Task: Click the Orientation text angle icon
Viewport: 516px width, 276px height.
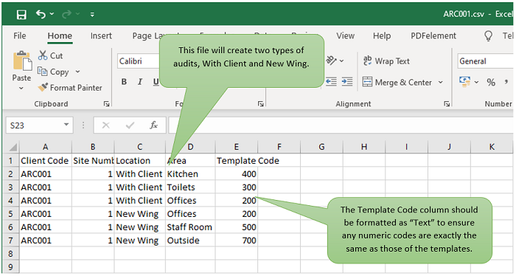Action: (x=331, y=61)
